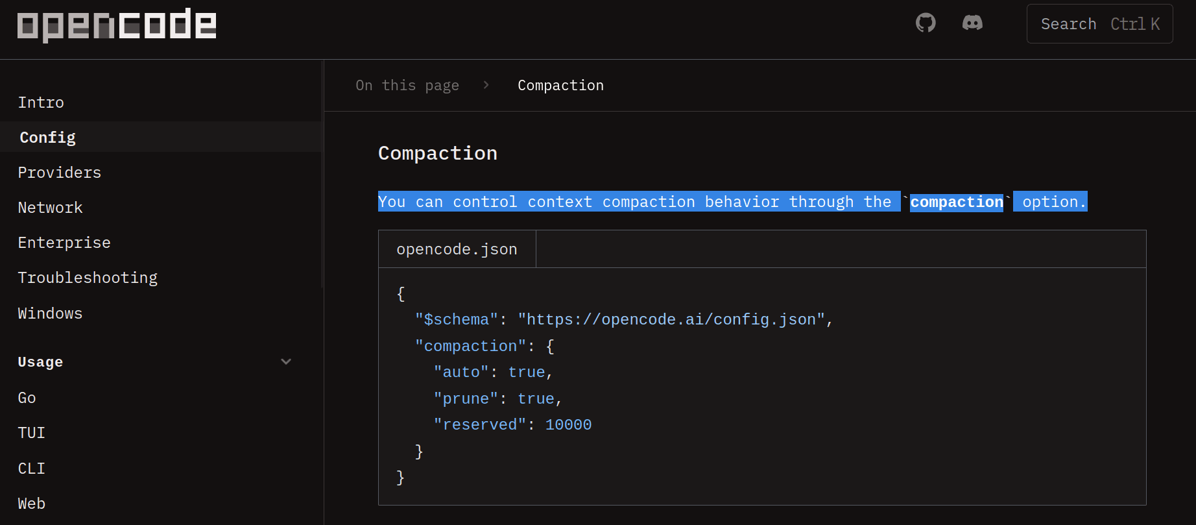
Task: Open the Search box
Action: 1099,24
